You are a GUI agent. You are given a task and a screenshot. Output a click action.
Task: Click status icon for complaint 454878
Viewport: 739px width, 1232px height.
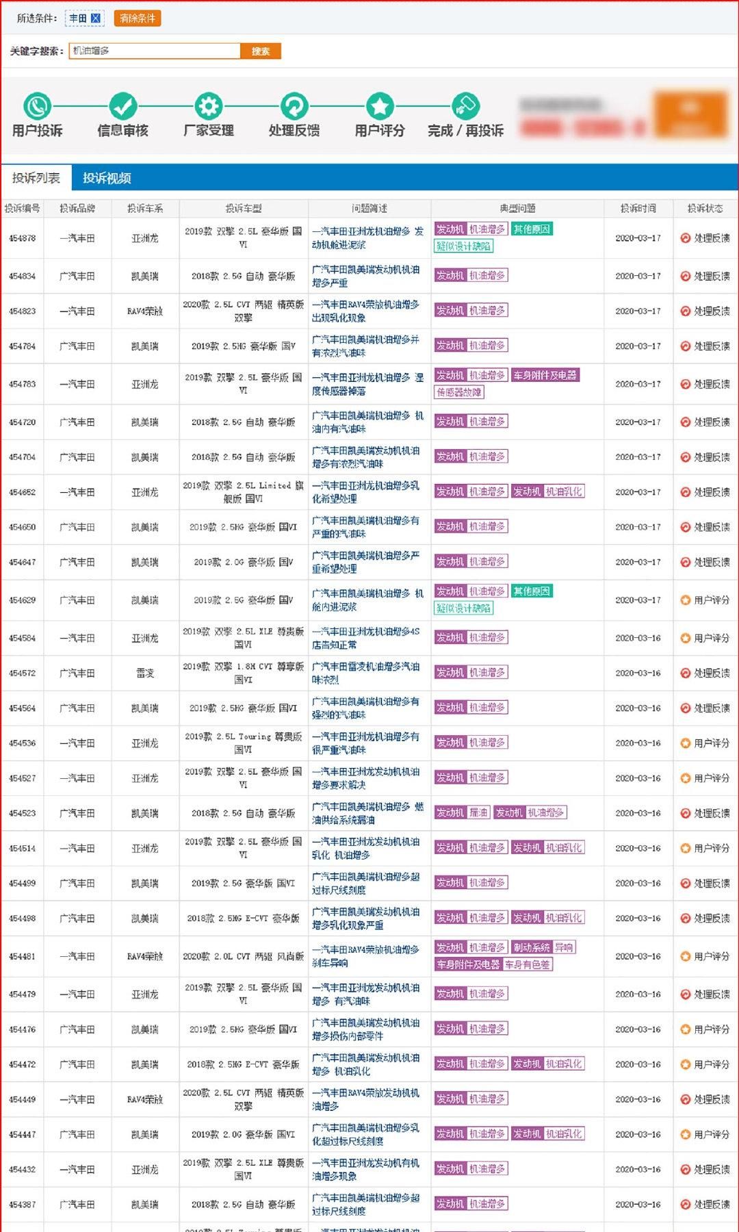tap(685, 238)
